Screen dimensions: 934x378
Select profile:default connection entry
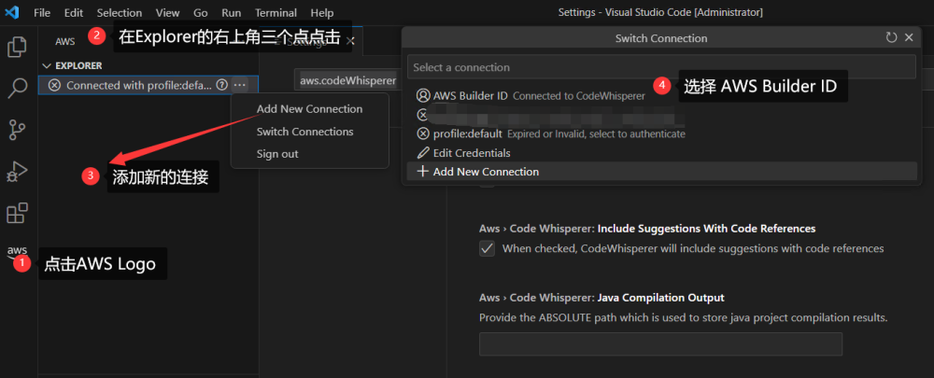661,133
